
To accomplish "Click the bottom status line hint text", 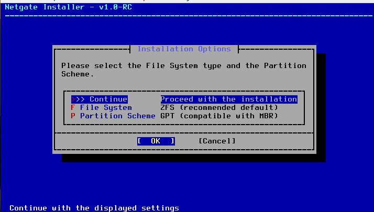I will click(94, 208).
